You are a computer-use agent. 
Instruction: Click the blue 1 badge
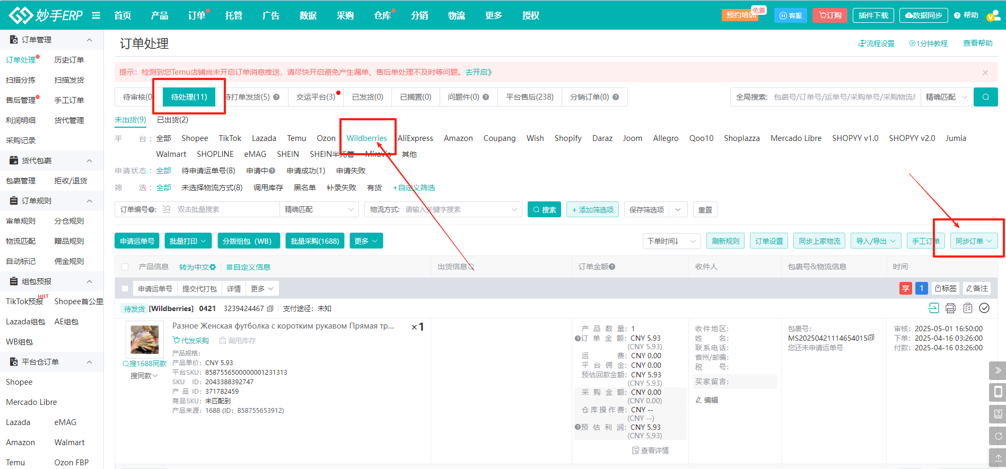[x=922, y=288]
